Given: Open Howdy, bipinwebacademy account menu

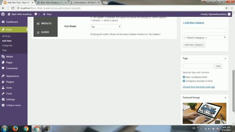Looking at the screenshot, I should click(x=216, y=14).
